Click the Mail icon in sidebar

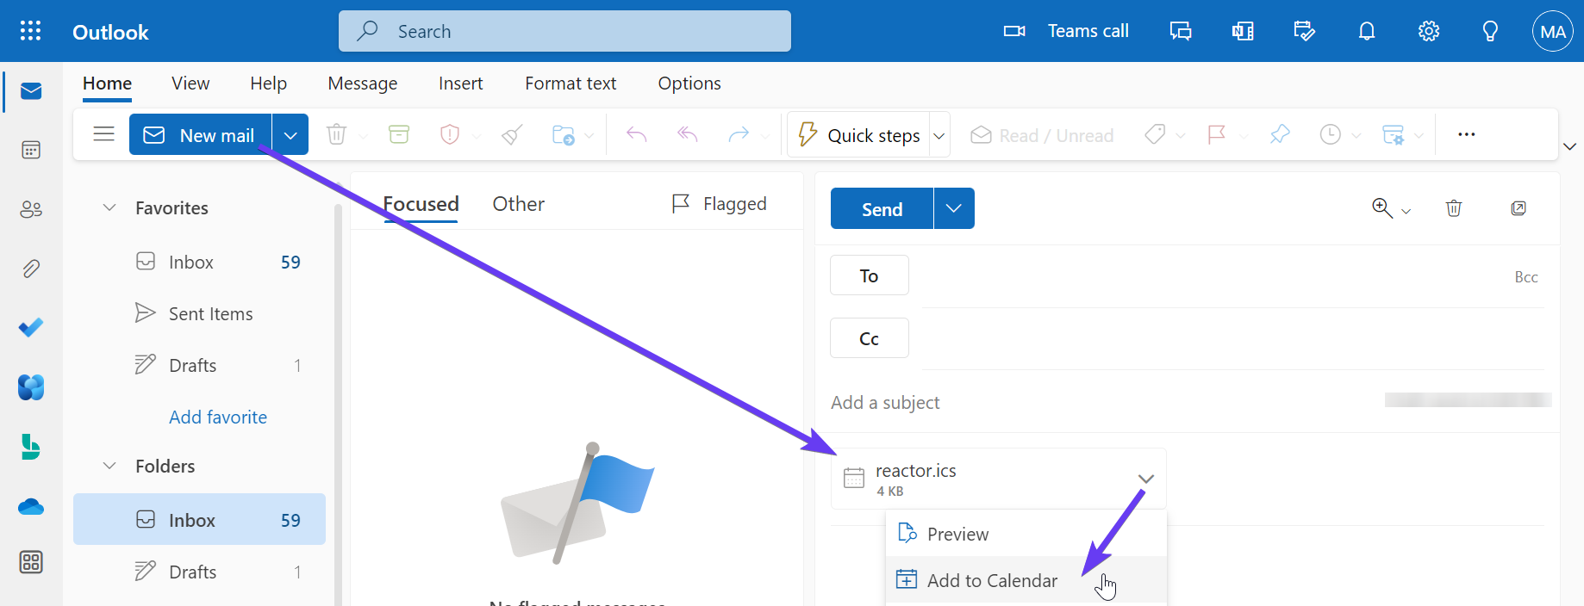[31, 91]
